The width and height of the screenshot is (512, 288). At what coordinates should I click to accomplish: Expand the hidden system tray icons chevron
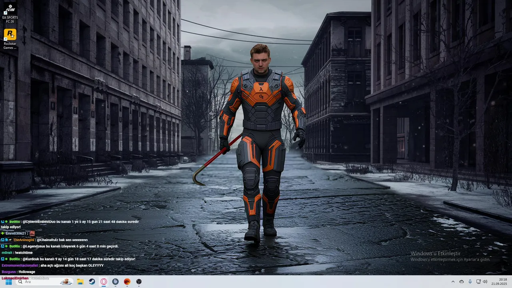click(453, 282)
